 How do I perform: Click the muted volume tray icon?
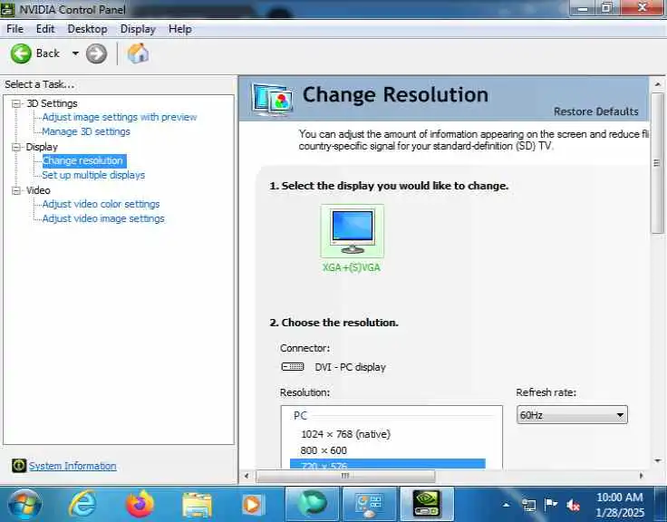[573, 505]
